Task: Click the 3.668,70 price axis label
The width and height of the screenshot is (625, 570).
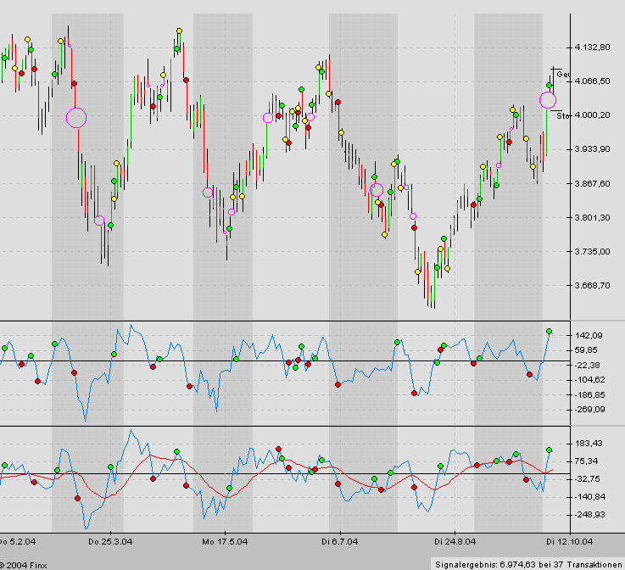Action: [591, 286]
